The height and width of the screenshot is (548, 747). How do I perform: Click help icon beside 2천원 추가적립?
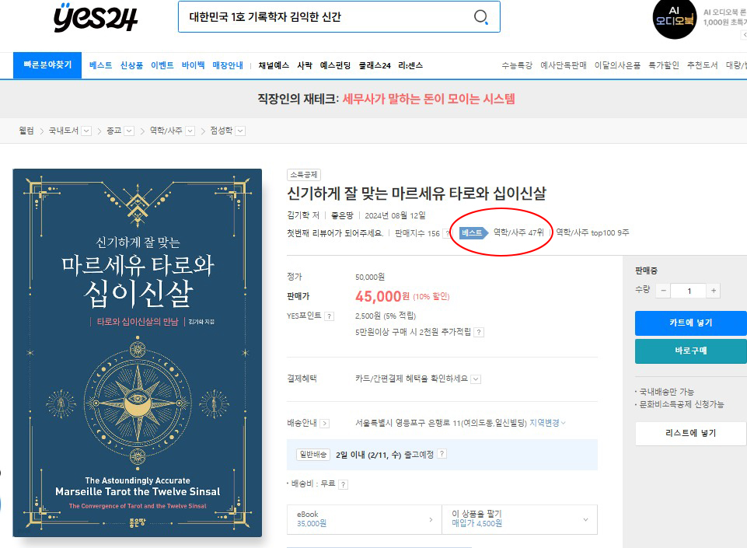pyautogui.click(x=479, y=333)
